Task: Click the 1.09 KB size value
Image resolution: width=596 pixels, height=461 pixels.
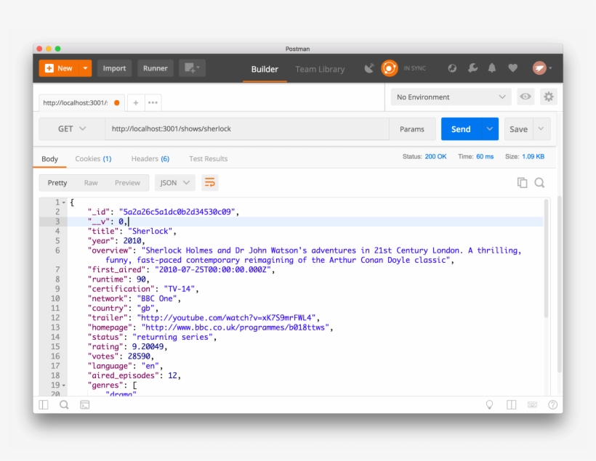Action: pyautogui.click(x=533, y=157)
